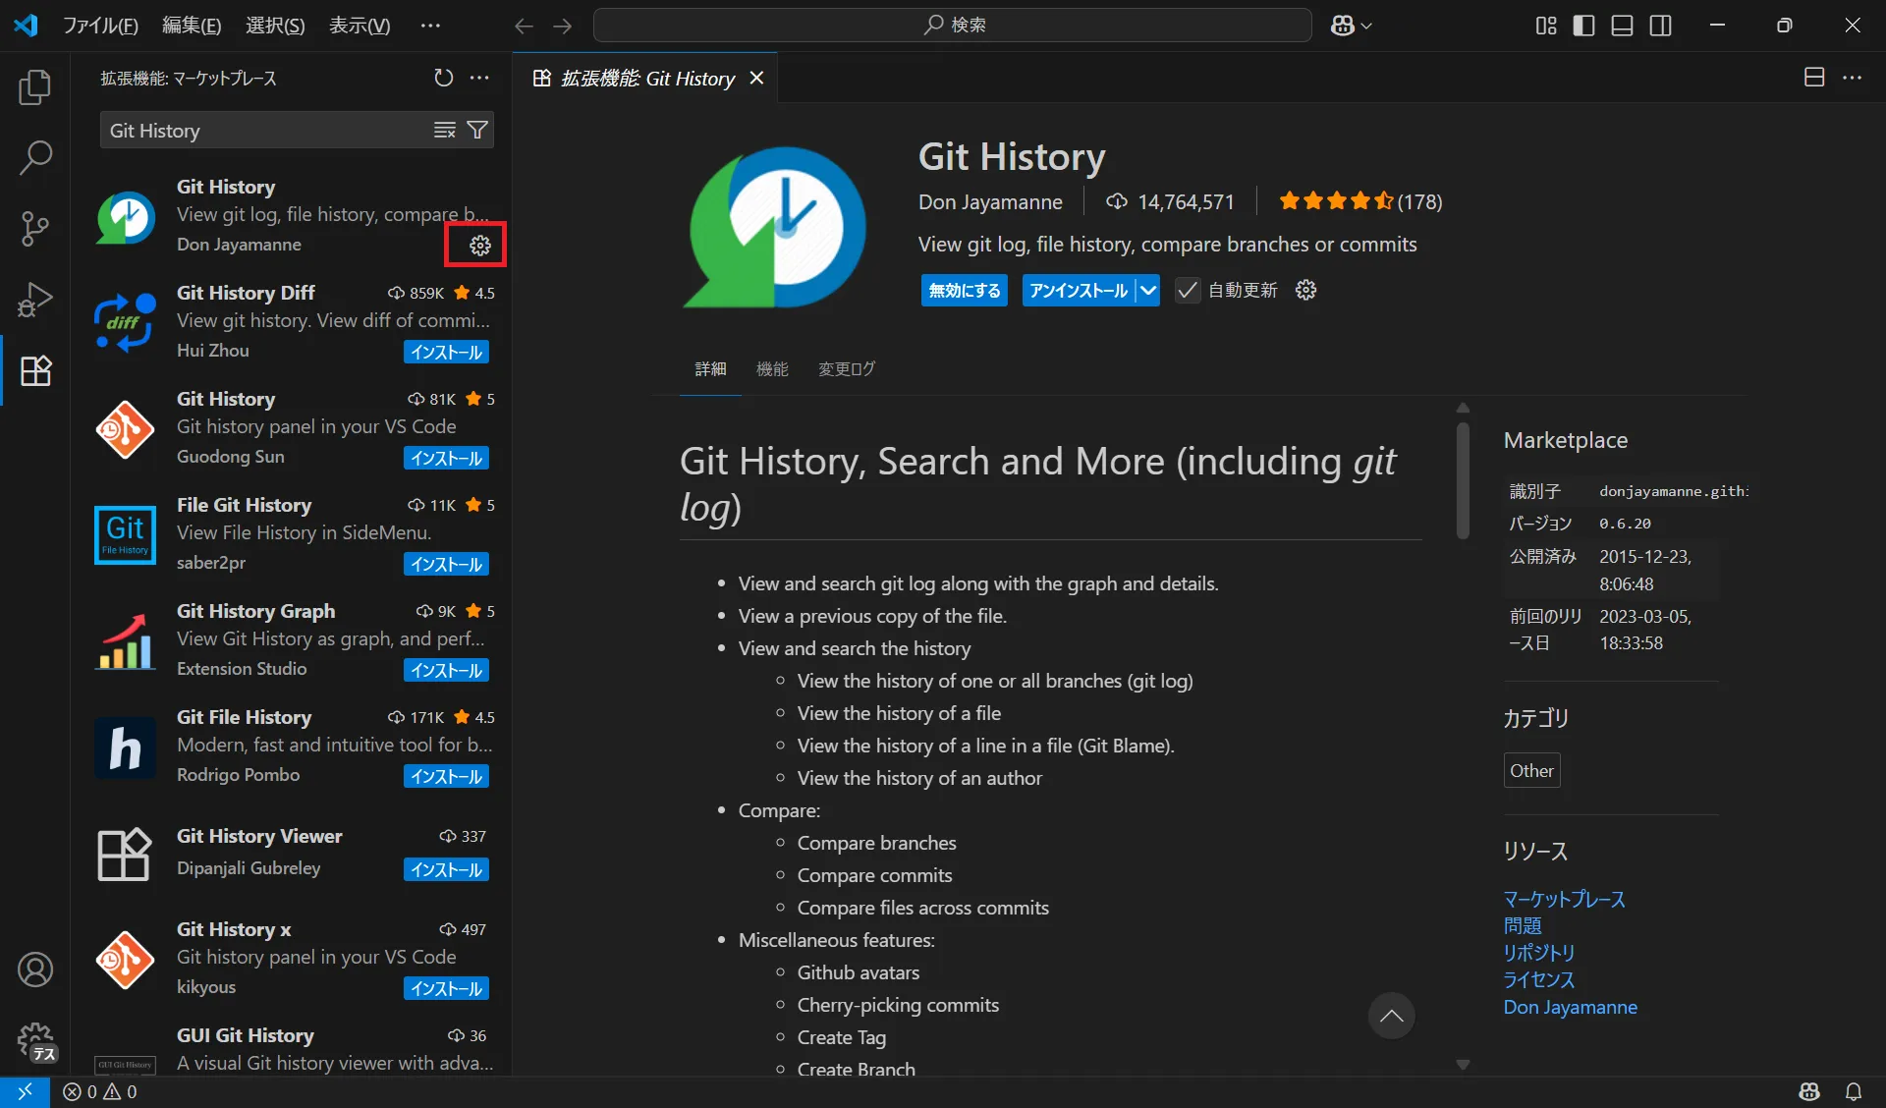
Task: Uninstall the Git History extension
Action: click(x=1079, y=290)
